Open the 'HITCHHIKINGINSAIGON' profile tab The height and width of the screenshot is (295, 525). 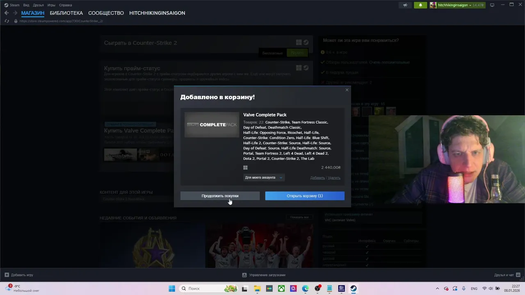point(157,13)
